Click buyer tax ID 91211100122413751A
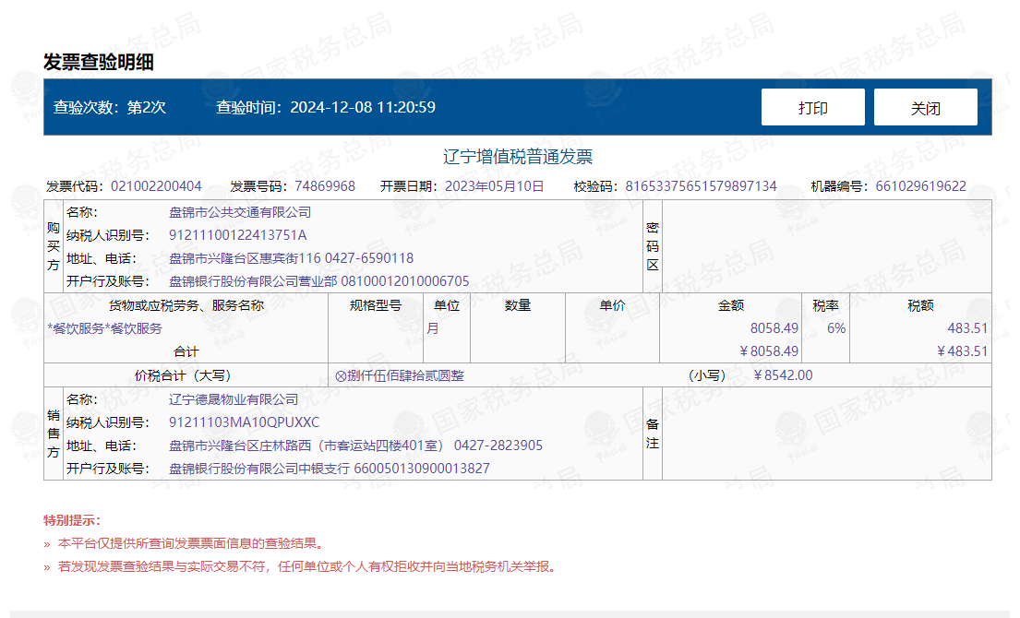Image resolution: width=1020 pixels, height=618 pixels. (237, 235)
